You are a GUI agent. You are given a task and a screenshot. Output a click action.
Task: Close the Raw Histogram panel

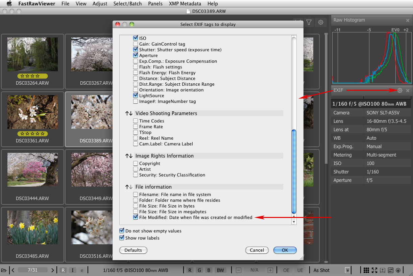tap(408, 20)
